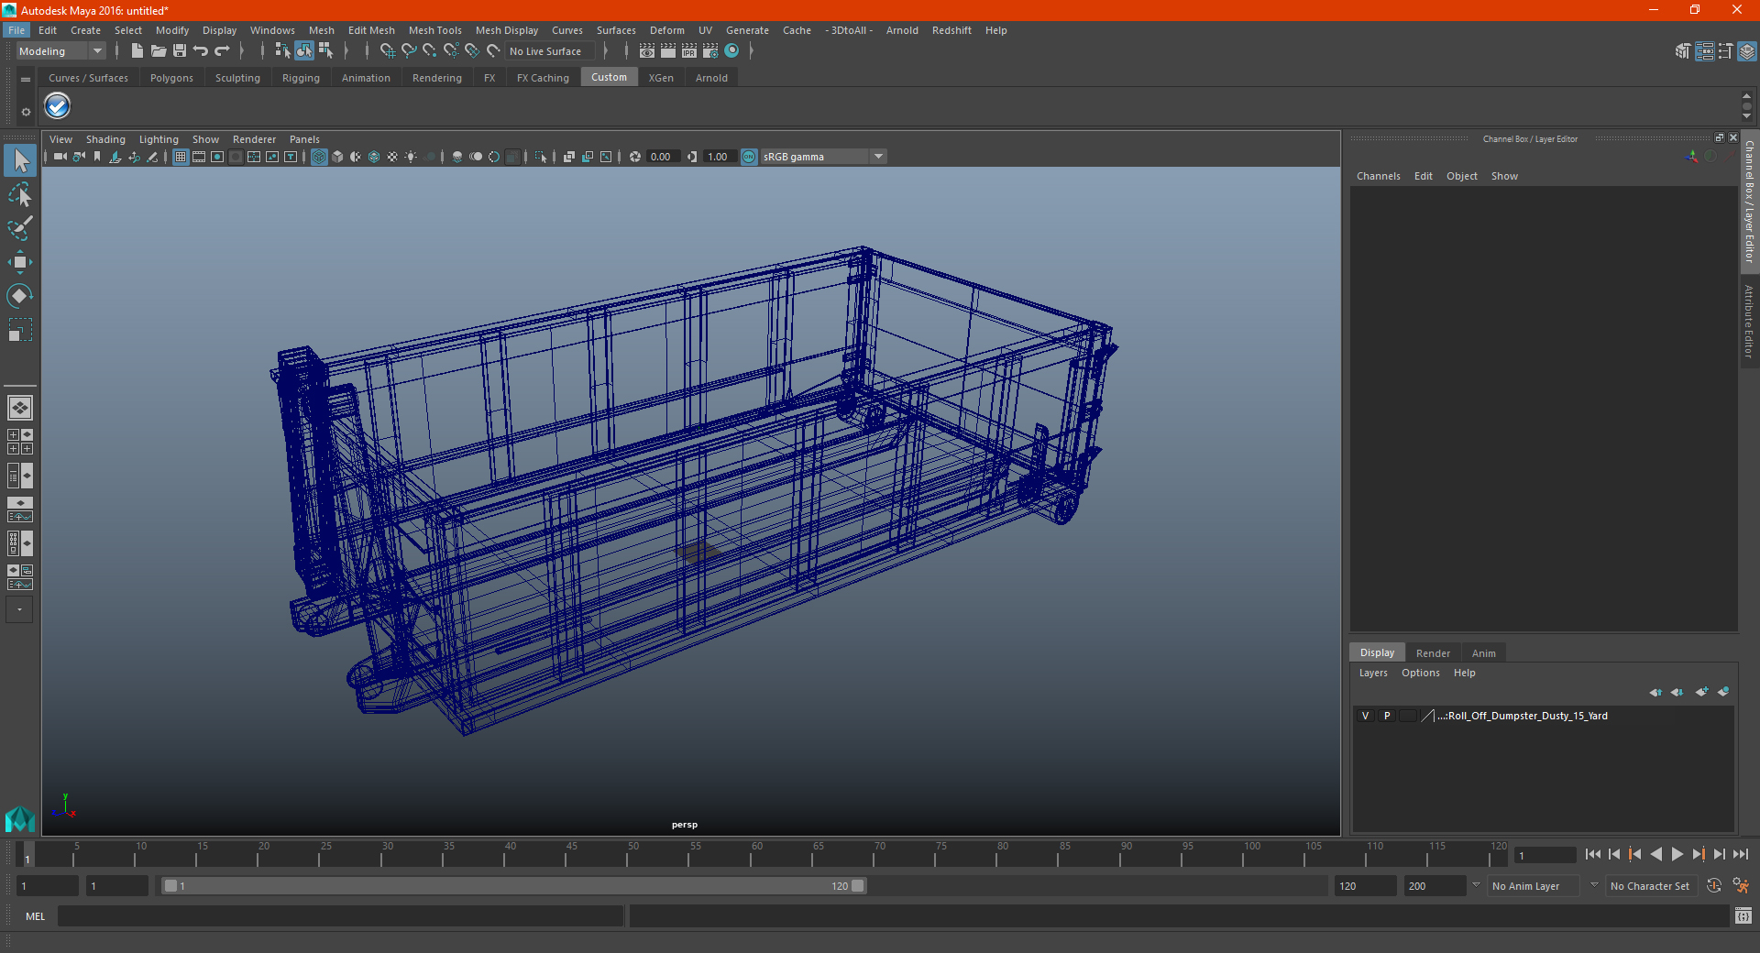Image resolution: width=1760 pixels, height=953 pixels.
Task: Switch to the Rigging shelf tab
Action: 301,78
